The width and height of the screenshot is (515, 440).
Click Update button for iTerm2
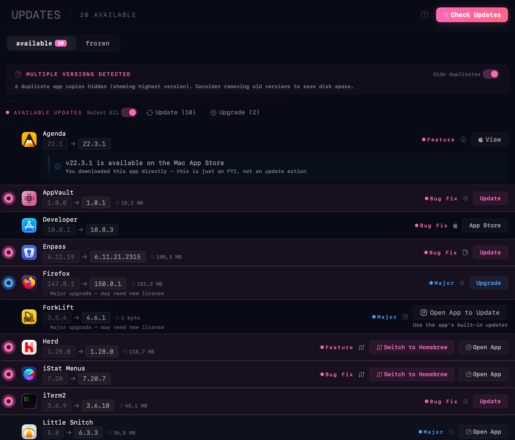[490, 401]
